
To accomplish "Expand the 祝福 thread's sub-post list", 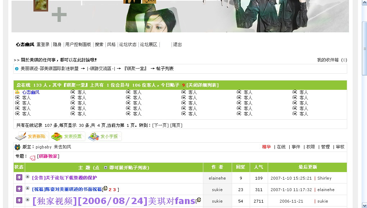I will pyautogui.click(x=27, y=188).
